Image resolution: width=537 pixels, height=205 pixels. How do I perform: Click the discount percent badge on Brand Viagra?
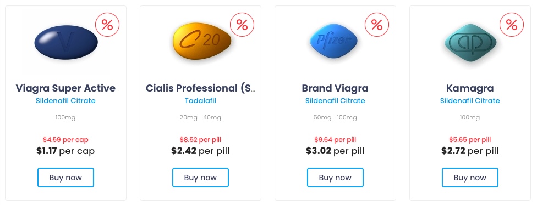[x=377, y=25]
